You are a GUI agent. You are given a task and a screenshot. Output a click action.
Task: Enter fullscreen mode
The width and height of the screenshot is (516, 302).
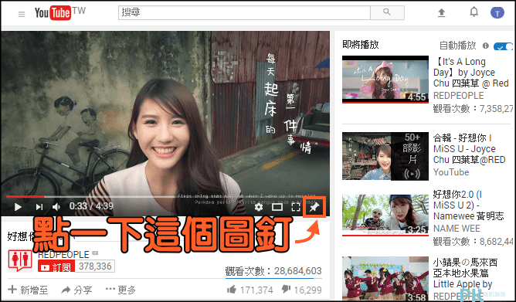pos(296,207)
